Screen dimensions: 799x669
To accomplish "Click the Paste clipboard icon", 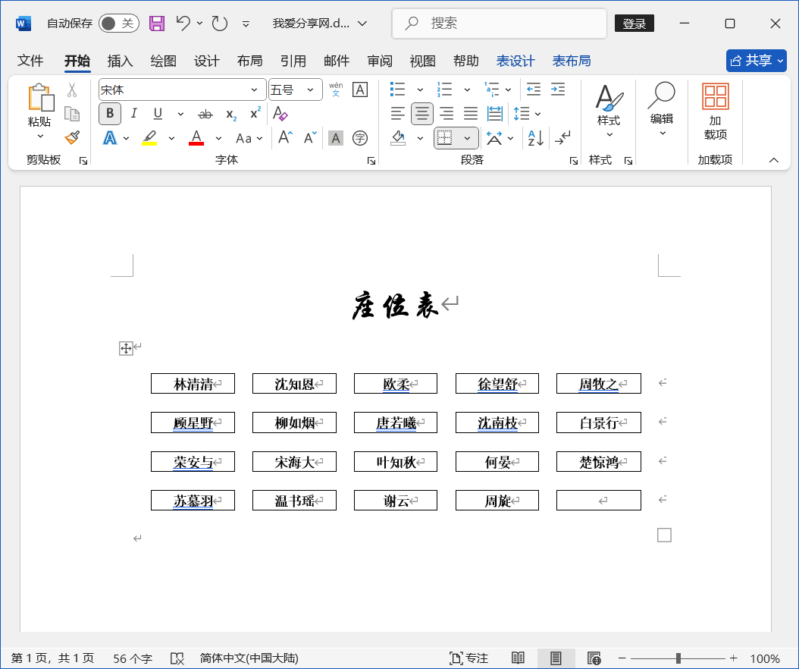I will (x=40, y=98).
